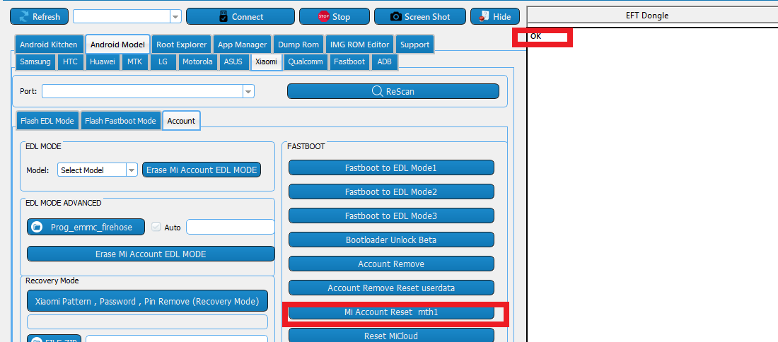Image resolution: width=778 pixels, height=342 pixels.
Task: Open the Support tab
Action: [414, 45]
